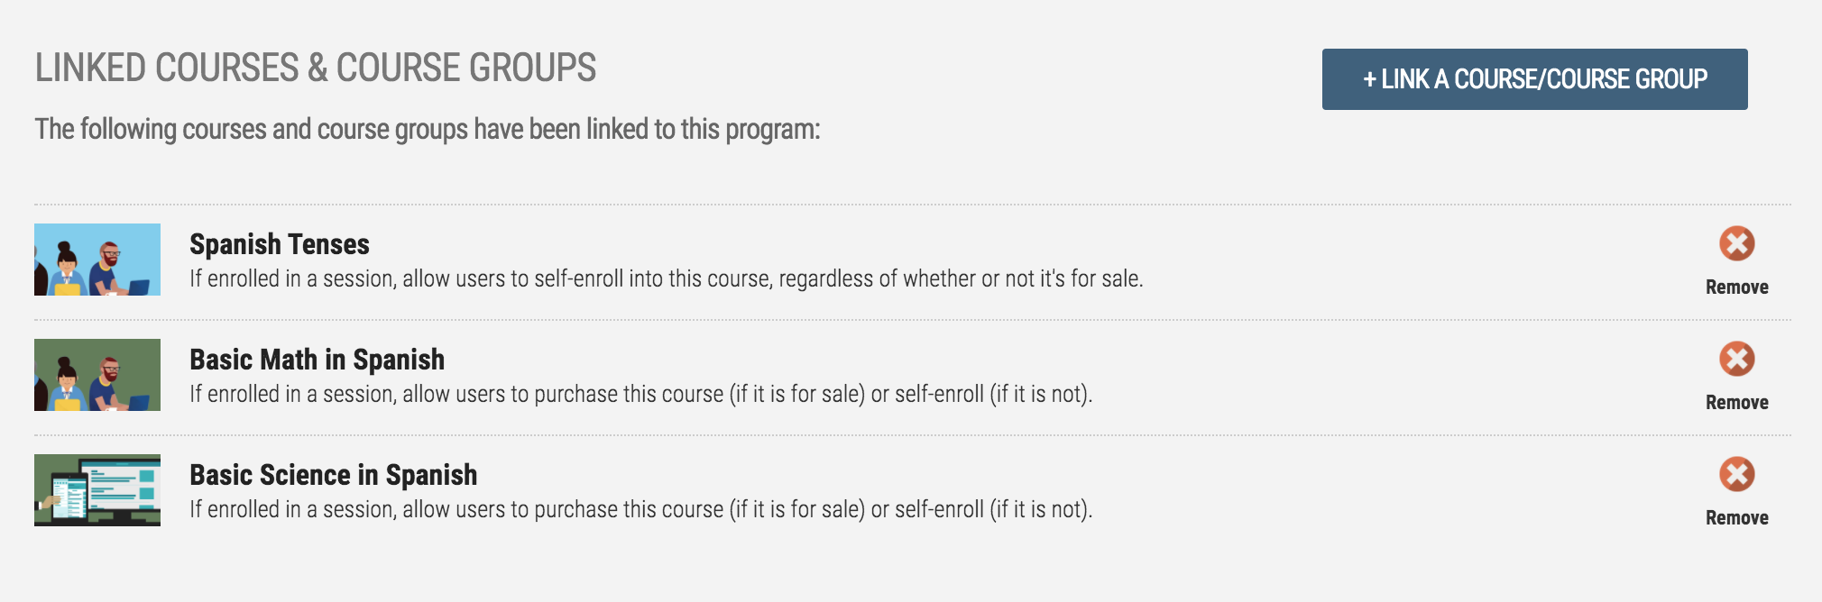The height and width of the screenshot is (602, 1822).
Task: Click the Remove label in the Basic Science row
Action: coord(1736,518)
